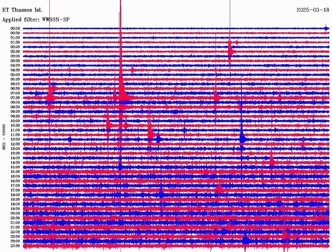Image resolution: width=332 pixels, height=252 pixels.
Task: Select the 06:30 time row label
Action: [x=15, y=89]
